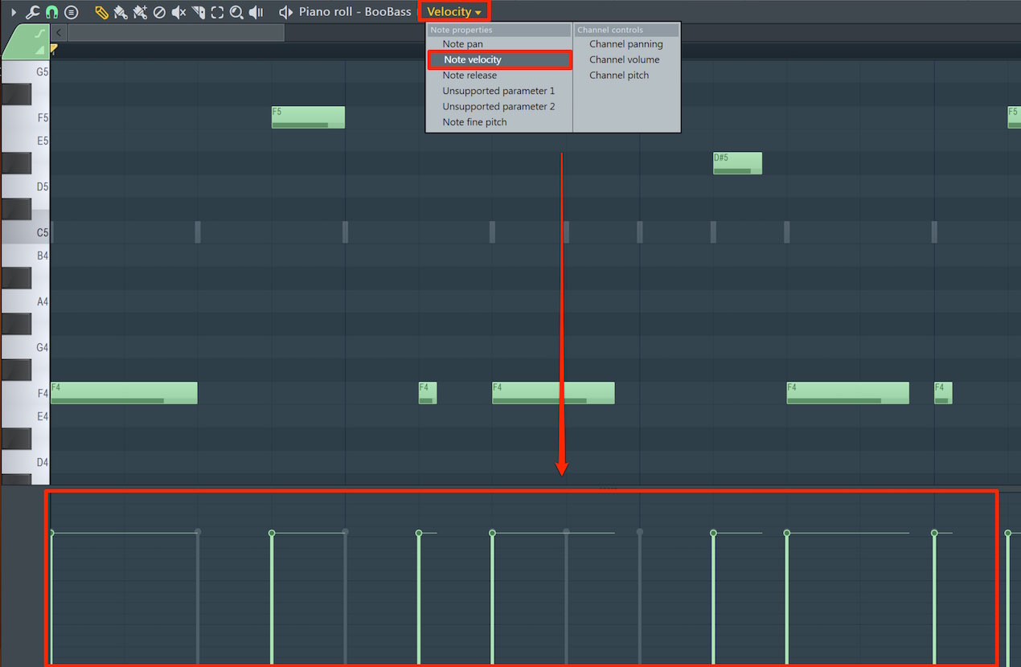This screenshot has height=667, width=1021.
Task: Select the Slice tool icon
Action: (199, 12)
